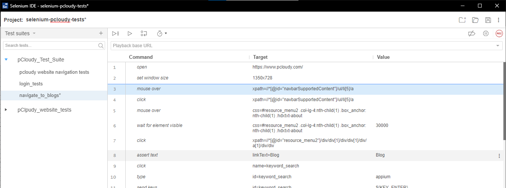Open the assert text row options menu
Image resolution: width=506 pixels, height=188 pixels.
tap(499, 156)
